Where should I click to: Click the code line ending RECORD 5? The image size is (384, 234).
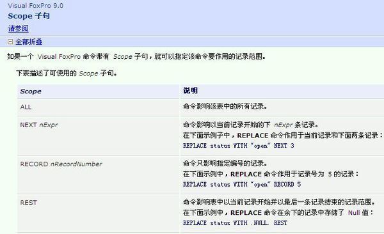tap(242, 184)
